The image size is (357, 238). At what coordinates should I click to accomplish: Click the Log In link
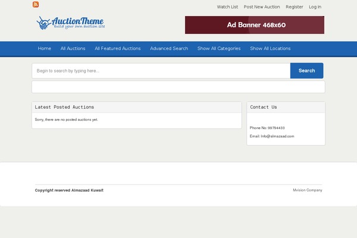(315, 7)
